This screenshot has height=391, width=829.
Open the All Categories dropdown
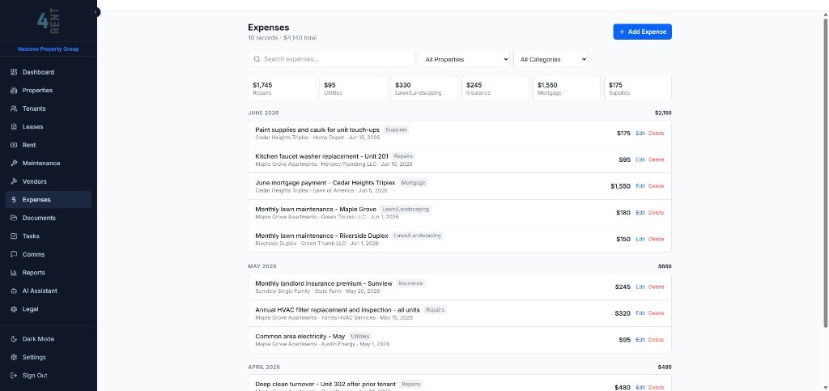pos(551,59)
